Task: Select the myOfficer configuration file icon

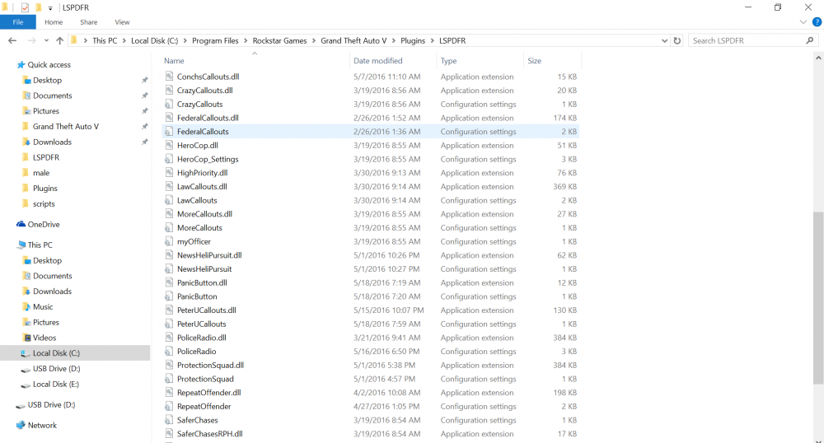Action: 169,241
